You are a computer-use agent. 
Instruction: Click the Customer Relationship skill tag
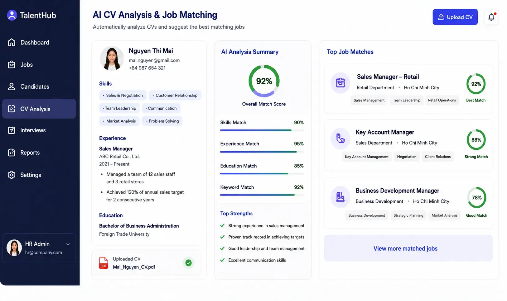[175, 95]
